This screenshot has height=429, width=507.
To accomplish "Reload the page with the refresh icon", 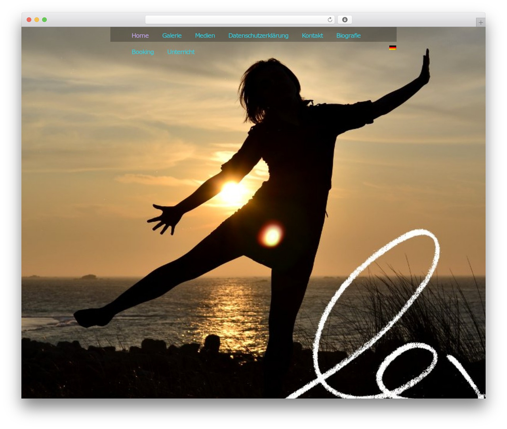I will click(330, 20).
